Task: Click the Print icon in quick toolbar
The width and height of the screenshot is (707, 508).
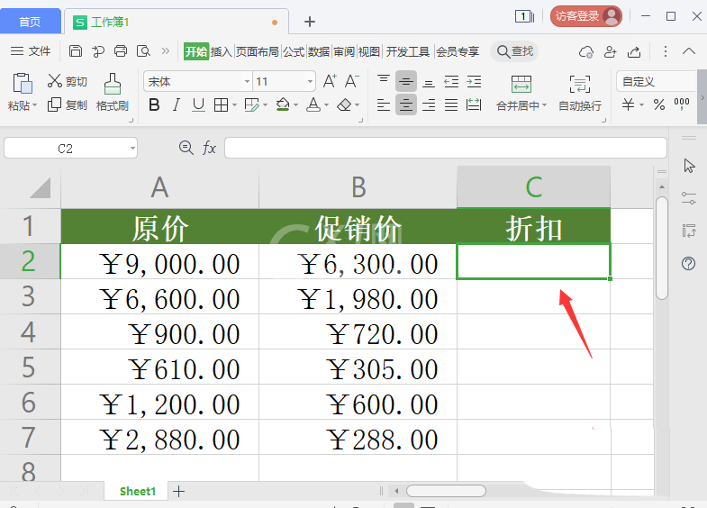Action: tap(121, 51)
